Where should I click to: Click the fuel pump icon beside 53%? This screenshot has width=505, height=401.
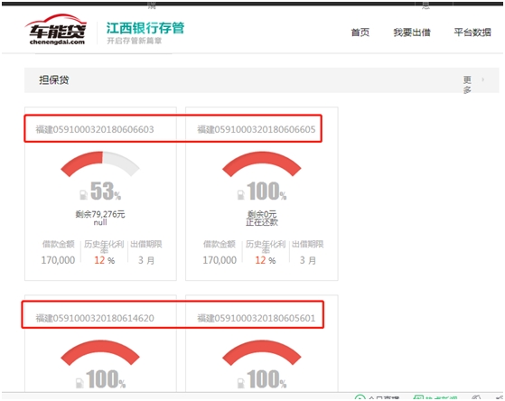(x=83, y=194)
